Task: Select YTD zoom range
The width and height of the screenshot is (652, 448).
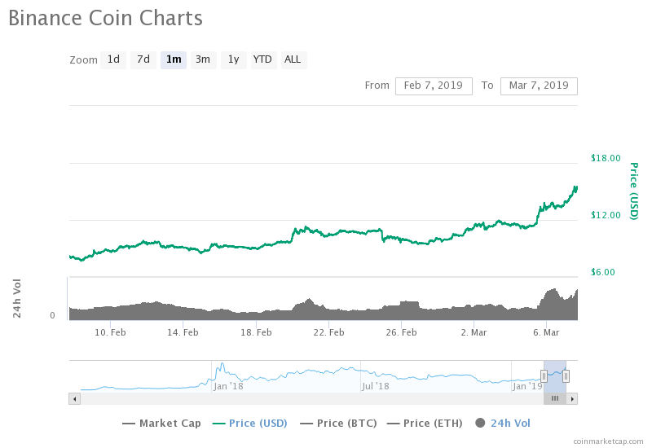Action: pyautogui.click(x=262, y=59)
